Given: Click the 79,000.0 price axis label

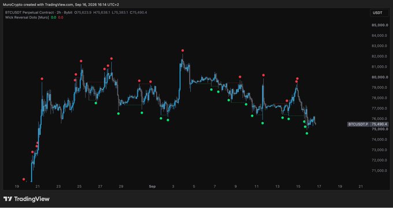Looking at the screenshot, I should click(380, 88).
